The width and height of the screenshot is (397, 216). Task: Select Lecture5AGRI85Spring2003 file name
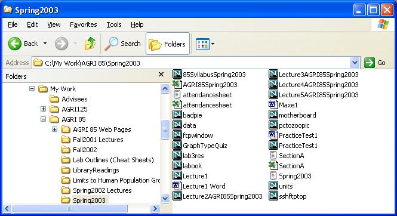pyautogui.click(x=319, y=95)
